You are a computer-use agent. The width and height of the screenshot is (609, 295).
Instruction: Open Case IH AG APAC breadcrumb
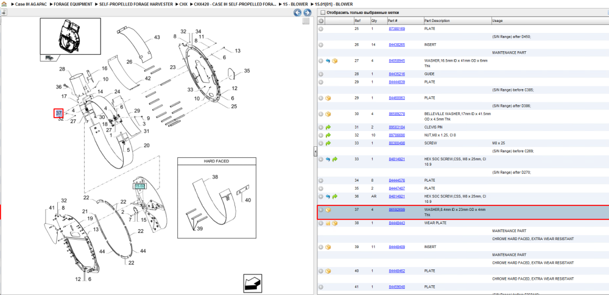point(31,4)
